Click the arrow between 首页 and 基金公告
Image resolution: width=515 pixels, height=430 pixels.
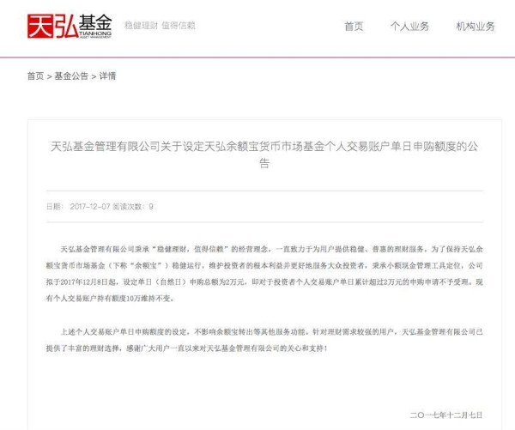coord(49,77)
